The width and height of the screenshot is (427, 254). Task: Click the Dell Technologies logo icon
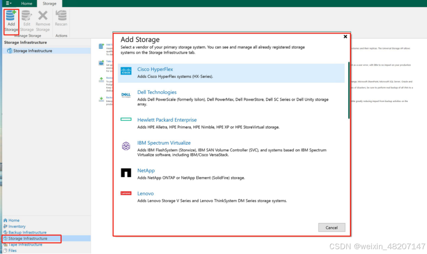(126, 95)
